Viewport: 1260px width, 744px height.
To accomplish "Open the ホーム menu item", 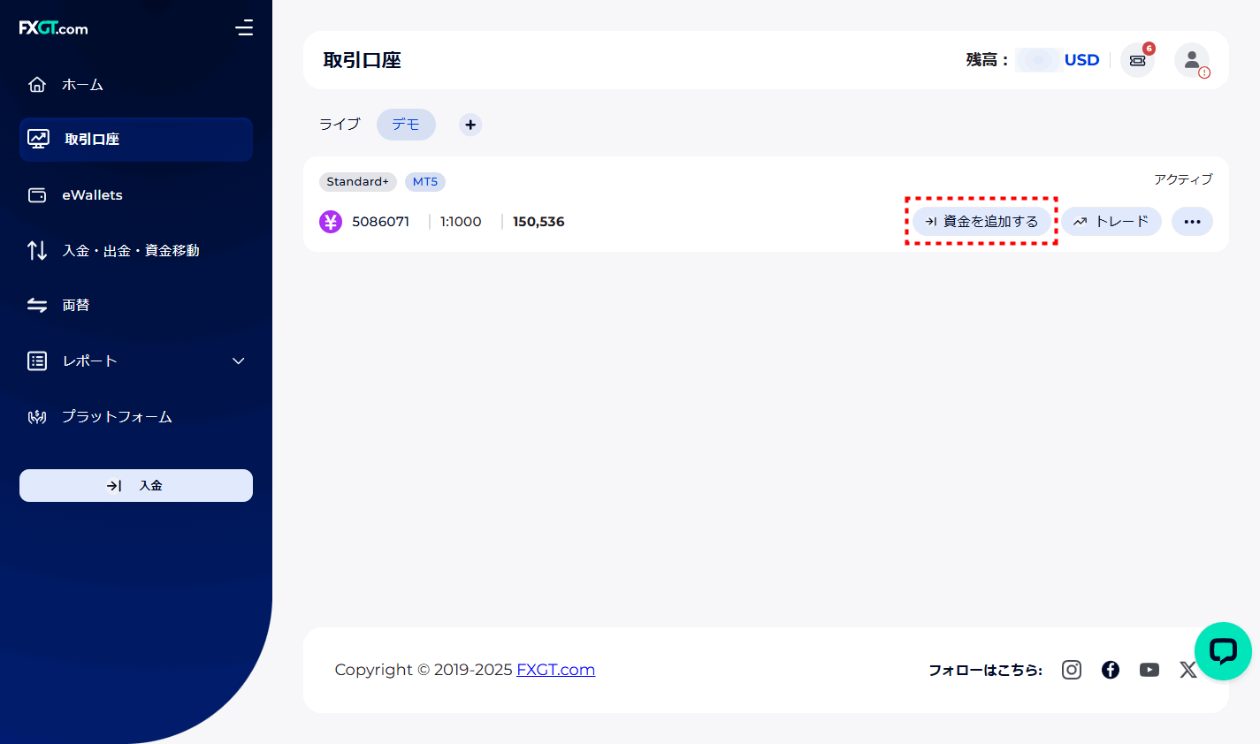I will point(83,85).
